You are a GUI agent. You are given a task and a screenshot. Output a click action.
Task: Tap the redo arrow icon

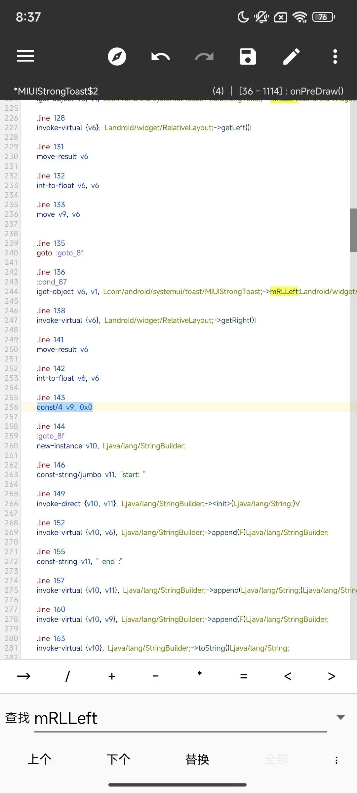pos(204,57)
